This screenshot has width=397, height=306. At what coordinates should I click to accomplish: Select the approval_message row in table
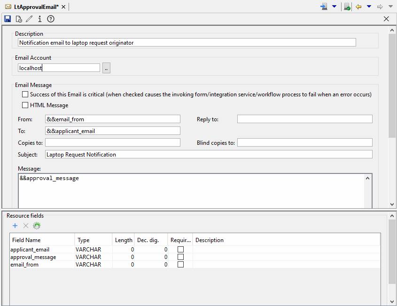tap(33, 257)
